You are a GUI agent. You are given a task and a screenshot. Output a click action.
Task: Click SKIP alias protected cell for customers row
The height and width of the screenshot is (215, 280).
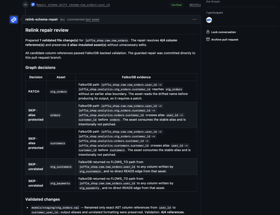[36, 143]
